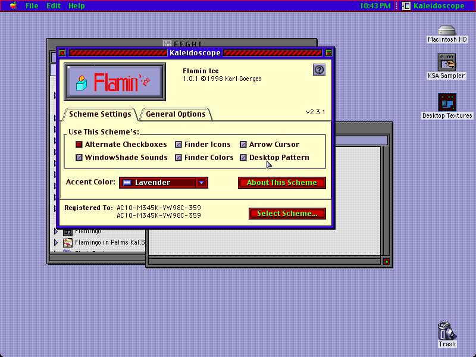Toggle the WindowShade Sounds checkbox
Image resolution: width=476 pixels, height=357 pixels.
click(79, 158)
